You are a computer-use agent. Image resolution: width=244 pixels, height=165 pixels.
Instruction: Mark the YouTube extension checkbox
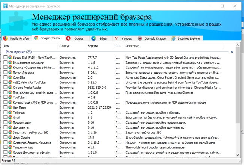click(x=5, y=97)
